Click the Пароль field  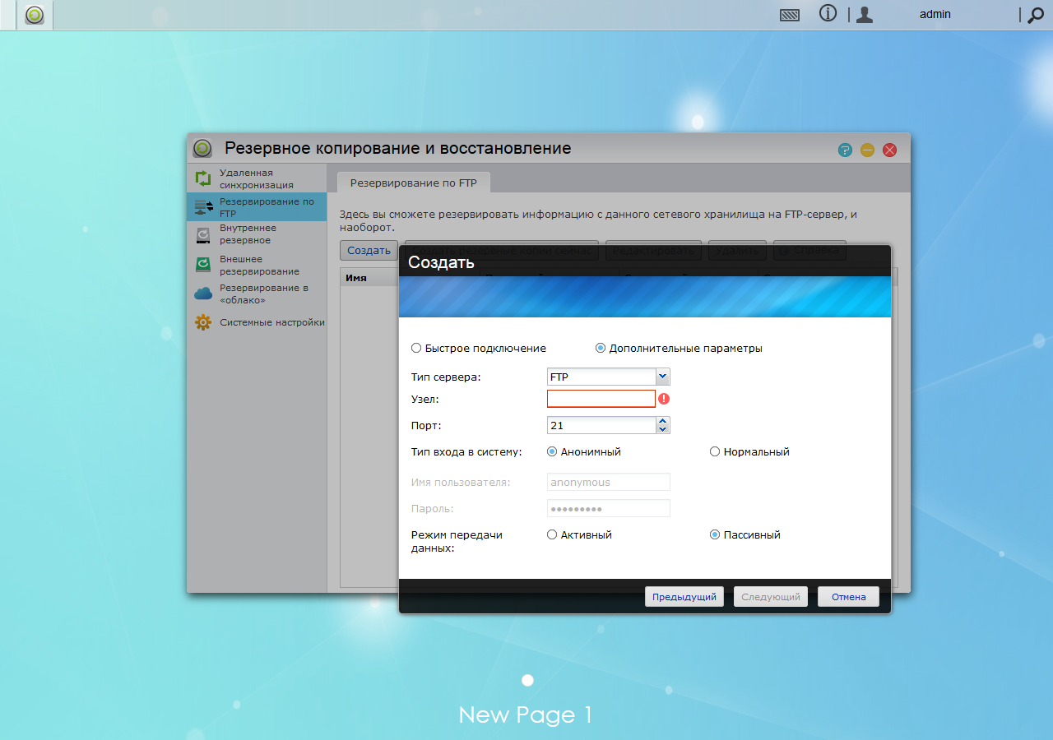coord(609,508)
